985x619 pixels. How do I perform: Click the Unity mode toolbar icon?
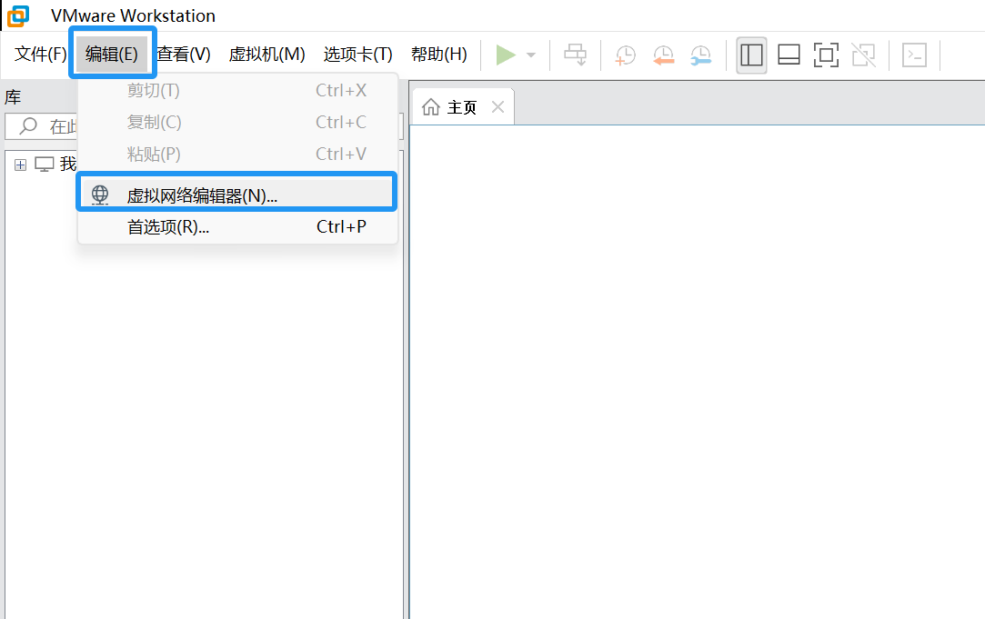click(863, 55)
